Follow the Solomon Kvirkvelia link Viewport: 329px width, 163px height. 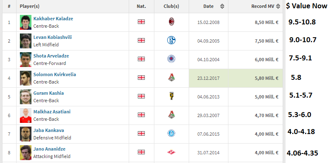pyautogui.click(x=55, y=74)
